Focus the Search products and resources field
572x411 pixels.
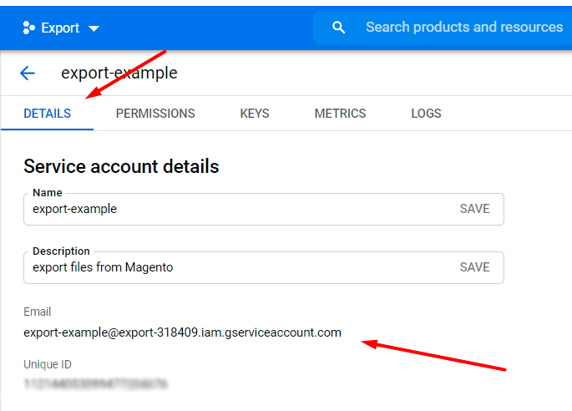tap(463, 28)
